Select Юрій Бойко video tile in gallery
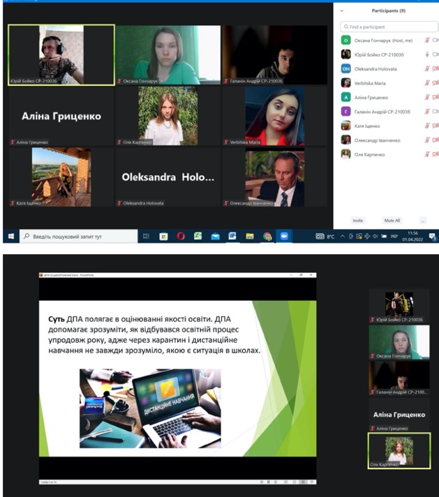Screen dimensions: 439x497 point(61,55)
